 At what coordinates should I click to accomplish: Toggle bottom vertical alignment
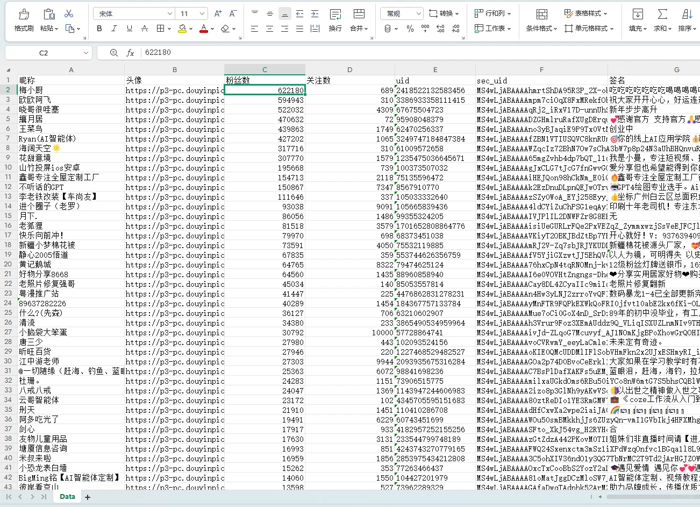(x=285, y=13)
